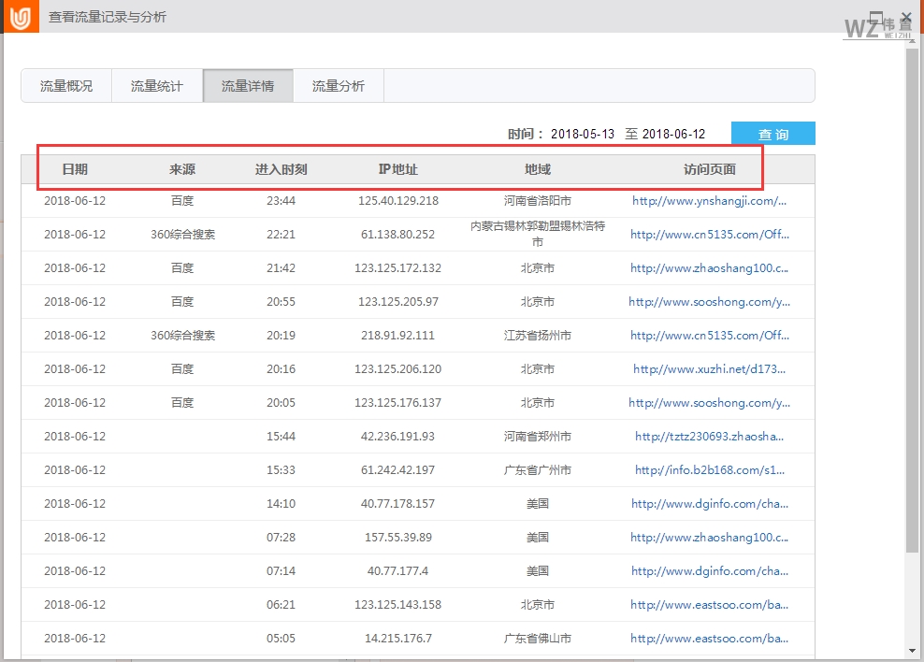Viewport: 924px width, 662px height.
Task: Click the blue 查询 query button
Action: tap(772, 133)
